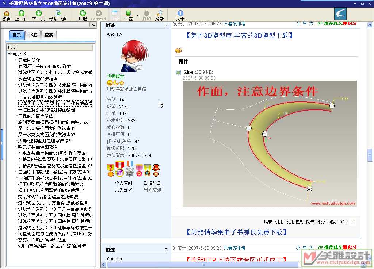
Task: Open the 美雅3D模型库 download link
Action: 239,35
